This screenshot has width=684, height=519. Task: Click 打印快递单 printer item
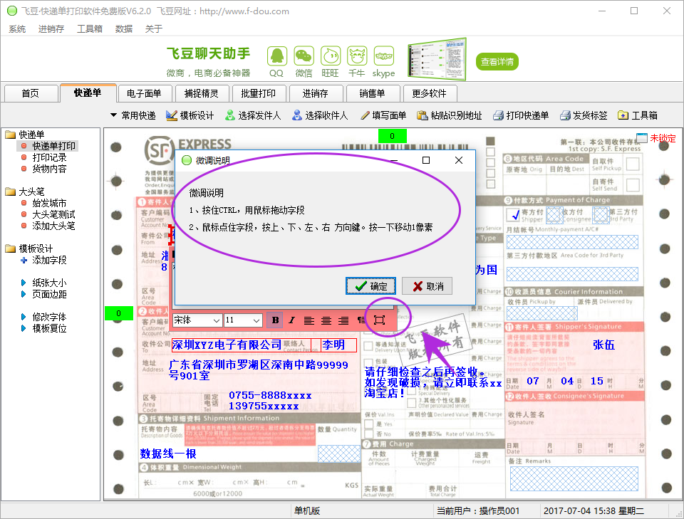tap(520, 115)
